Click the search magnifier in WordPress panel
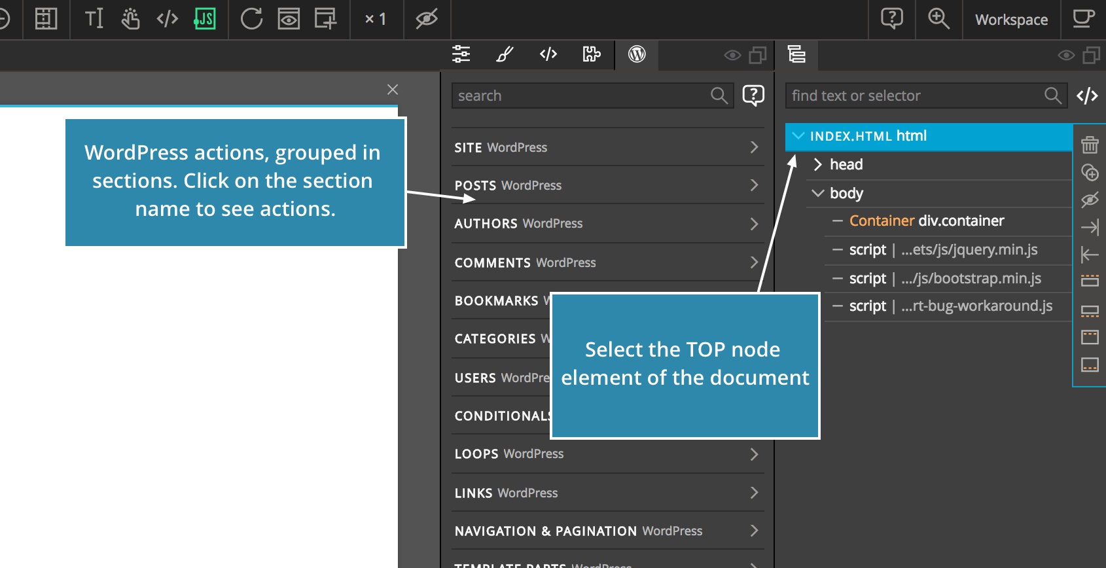The height and width of the screenshot is (568, 1106). 719,96
